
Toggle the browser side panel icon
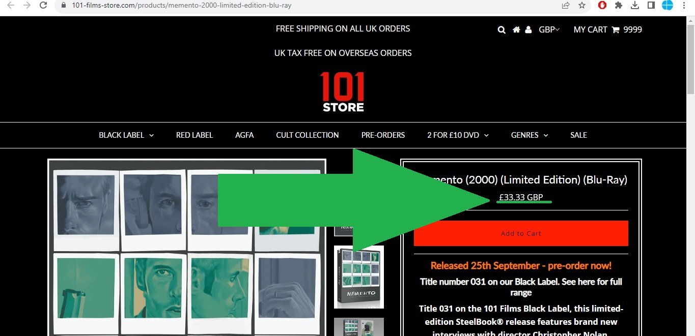(651, 5)
